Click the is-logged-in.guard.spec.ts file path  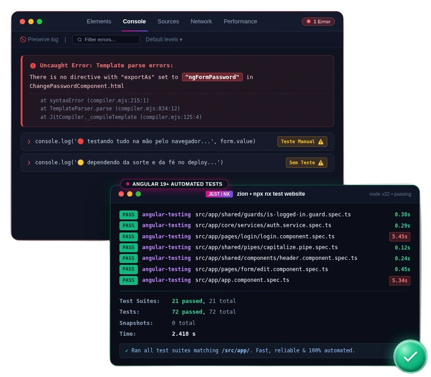pyautogui.click(x=273, y=215)
